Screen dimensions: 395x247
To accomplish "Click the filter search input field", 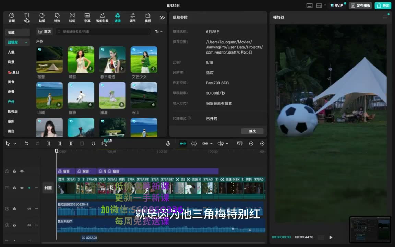I will 103,32.
